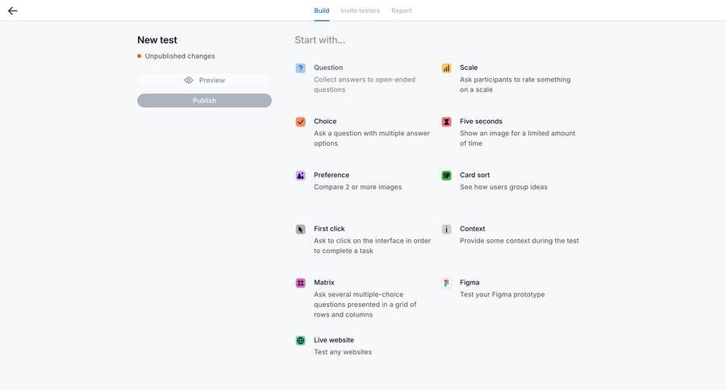Click the Matrix grid icon
The image size is (726, 390).
(300, 284)
